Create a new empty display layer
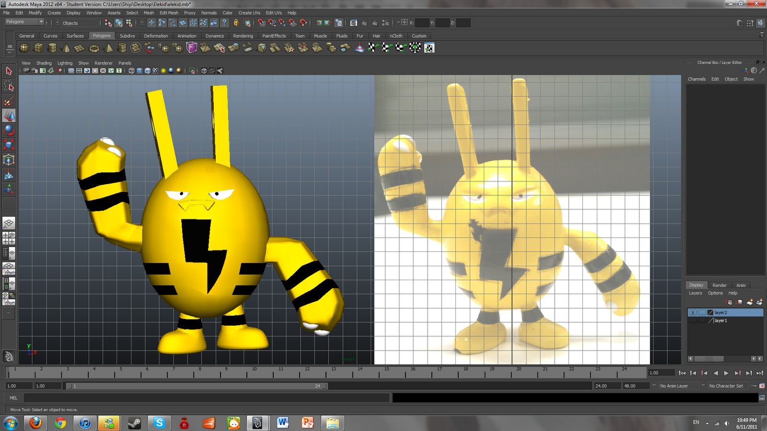 click(x=750, y=302)
